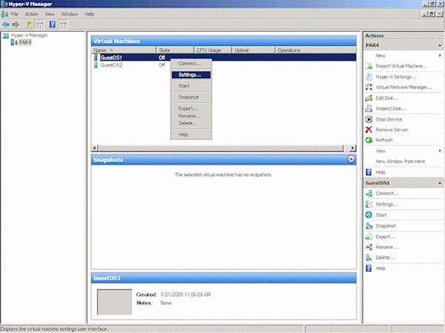Click the CPU Usage column header
This screenshot has width=445, height=333.
[x=213, y=50]
